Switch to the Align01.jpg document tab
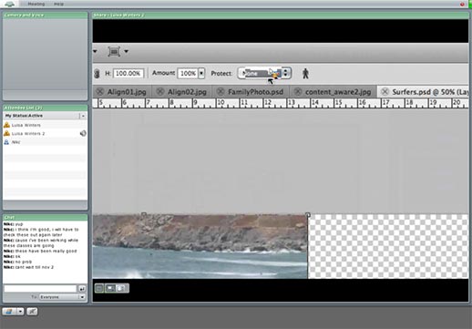This screenshot has width=472, height=329. point(127,92)
